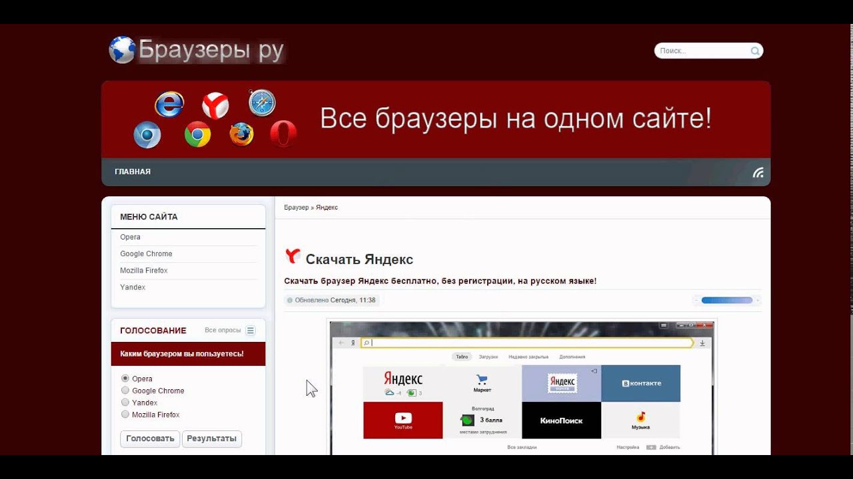Click the Скачать браузер Яндекс бесплатно subtitle

coord(440,281)
